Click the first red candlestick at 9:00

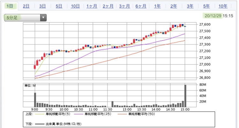(x=35, y=67)
